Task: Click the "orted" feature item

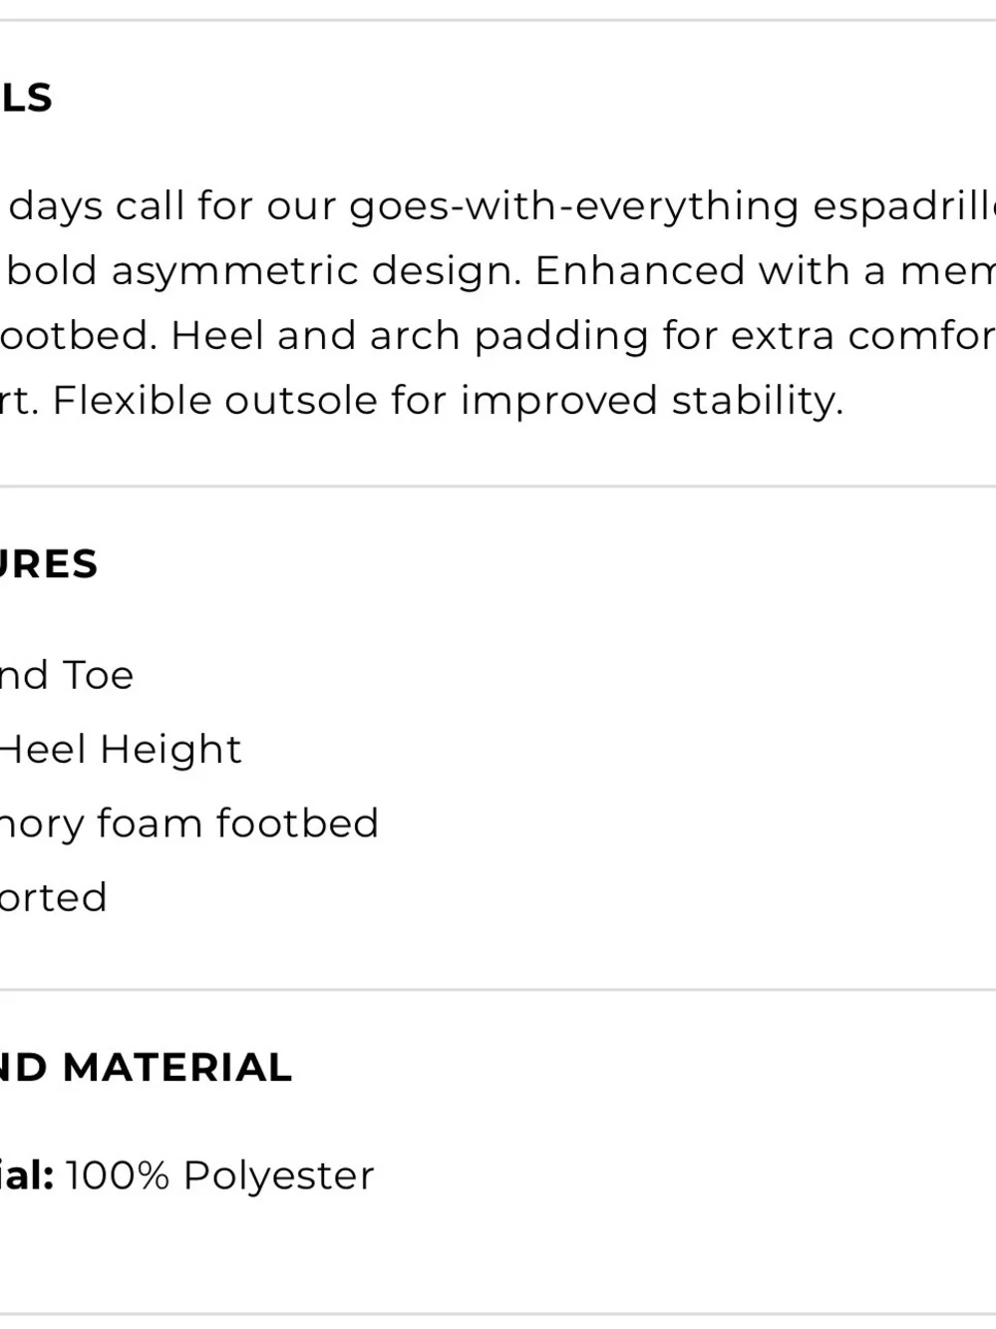Action: coord(54,897)
